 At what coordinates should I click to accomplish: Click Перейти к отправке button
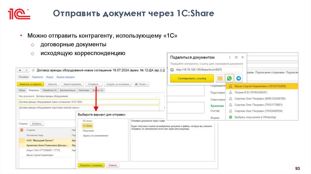91,165
